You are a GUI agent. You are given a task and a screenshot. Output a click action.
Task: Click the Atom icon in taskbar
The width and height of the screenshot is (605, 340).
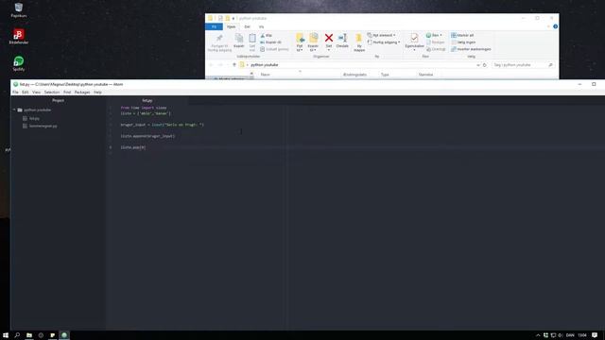click(64, 335)
